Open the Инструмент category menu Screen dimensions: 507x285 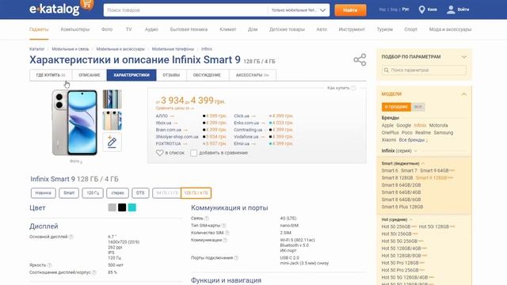pos(352,29)
